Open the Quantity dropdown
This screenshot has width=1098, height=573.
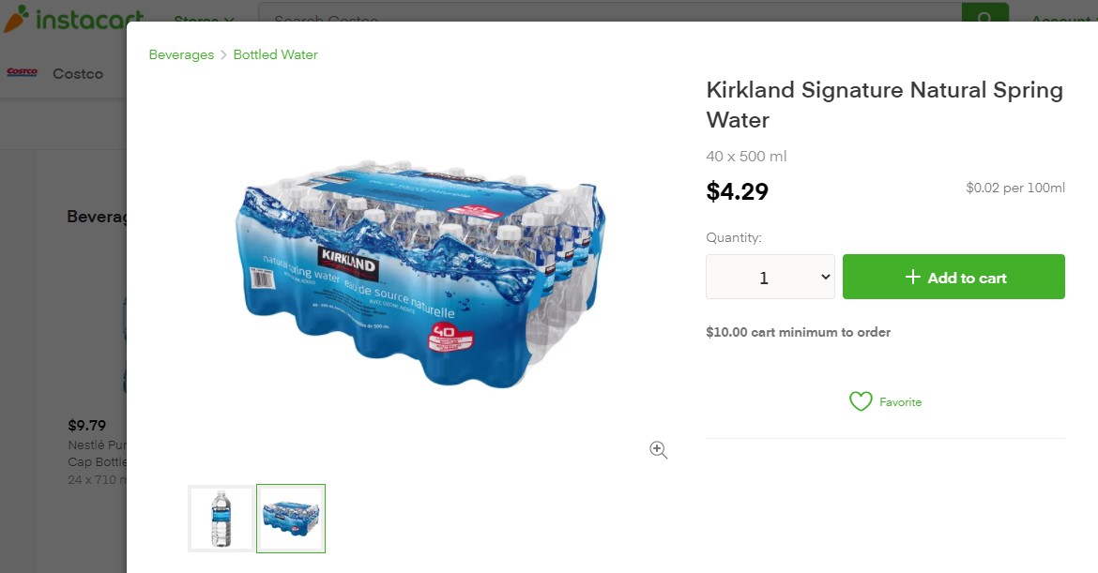(x=770, y=277)
